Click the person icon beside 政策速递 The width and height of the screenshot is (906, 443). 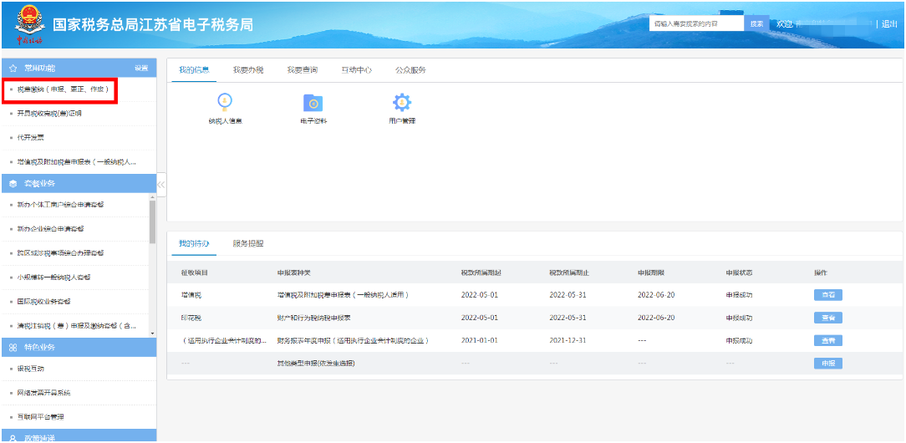(x=13, y=436)
